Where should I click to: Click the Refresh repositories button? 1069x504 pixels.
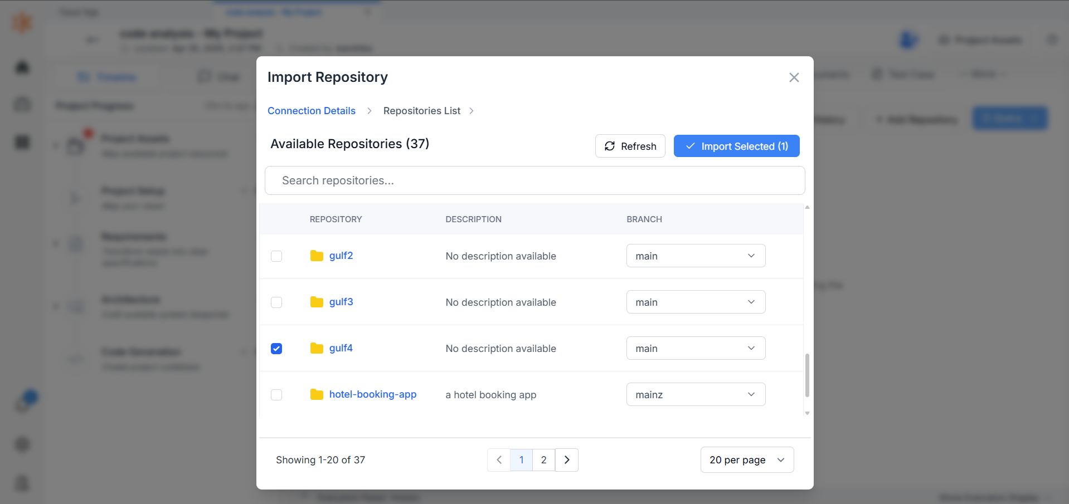pyautogui.click(x=630, y=146)
